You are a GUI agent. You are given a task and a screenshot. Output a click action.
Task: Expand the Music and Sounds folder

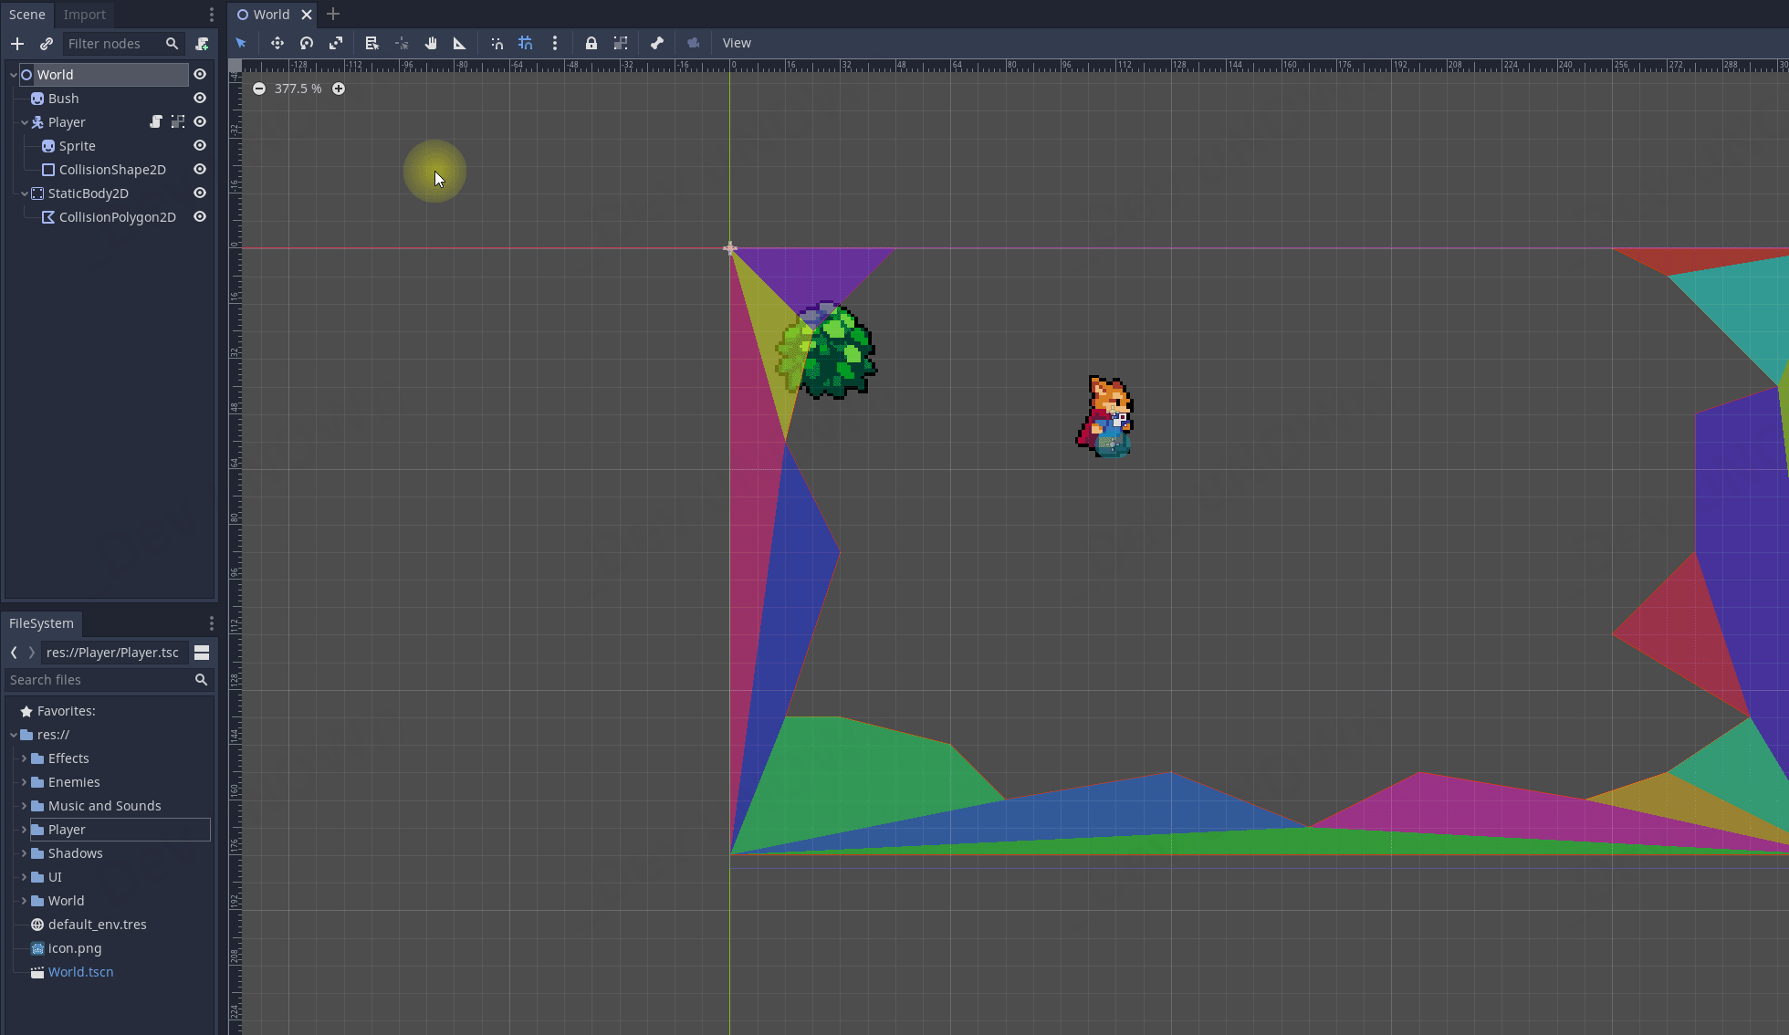(24, 806)
